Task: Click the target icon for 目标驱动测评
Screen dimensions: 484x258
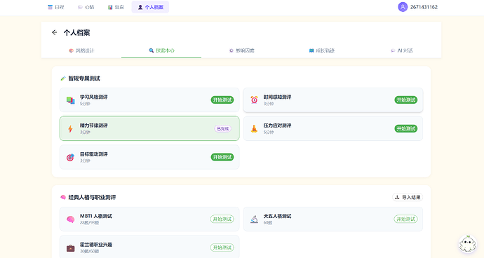Action: click(x=70, y=157)
